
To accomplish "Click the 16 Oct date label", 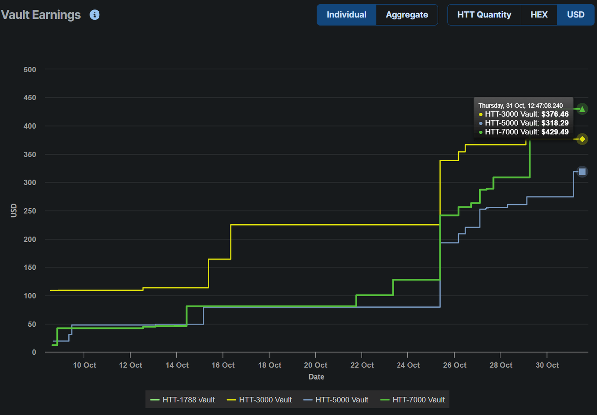I will (x=222, y=365).
